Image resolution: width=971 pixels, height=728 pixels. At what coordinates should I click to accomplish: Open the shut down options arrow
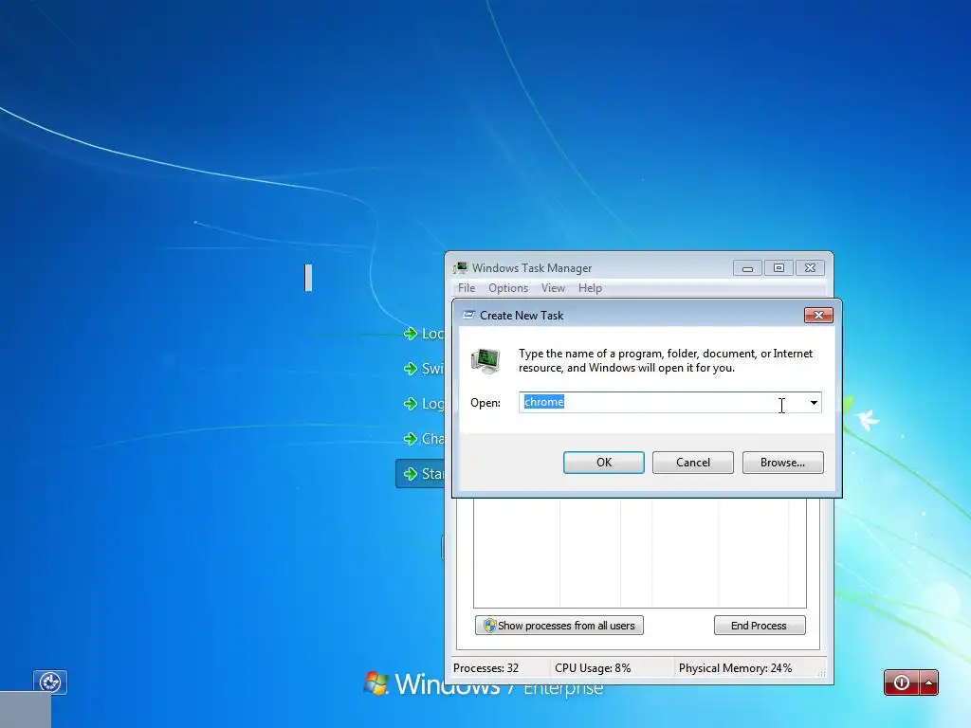click(928, 682)
